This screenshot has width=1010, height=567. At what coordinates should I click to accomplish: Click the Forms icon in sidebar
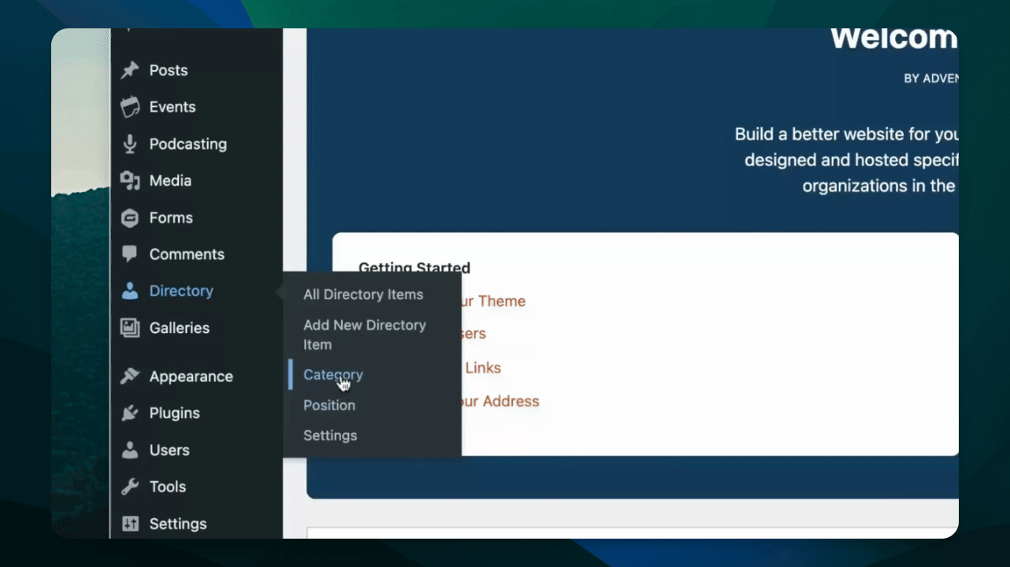(130, 218)
